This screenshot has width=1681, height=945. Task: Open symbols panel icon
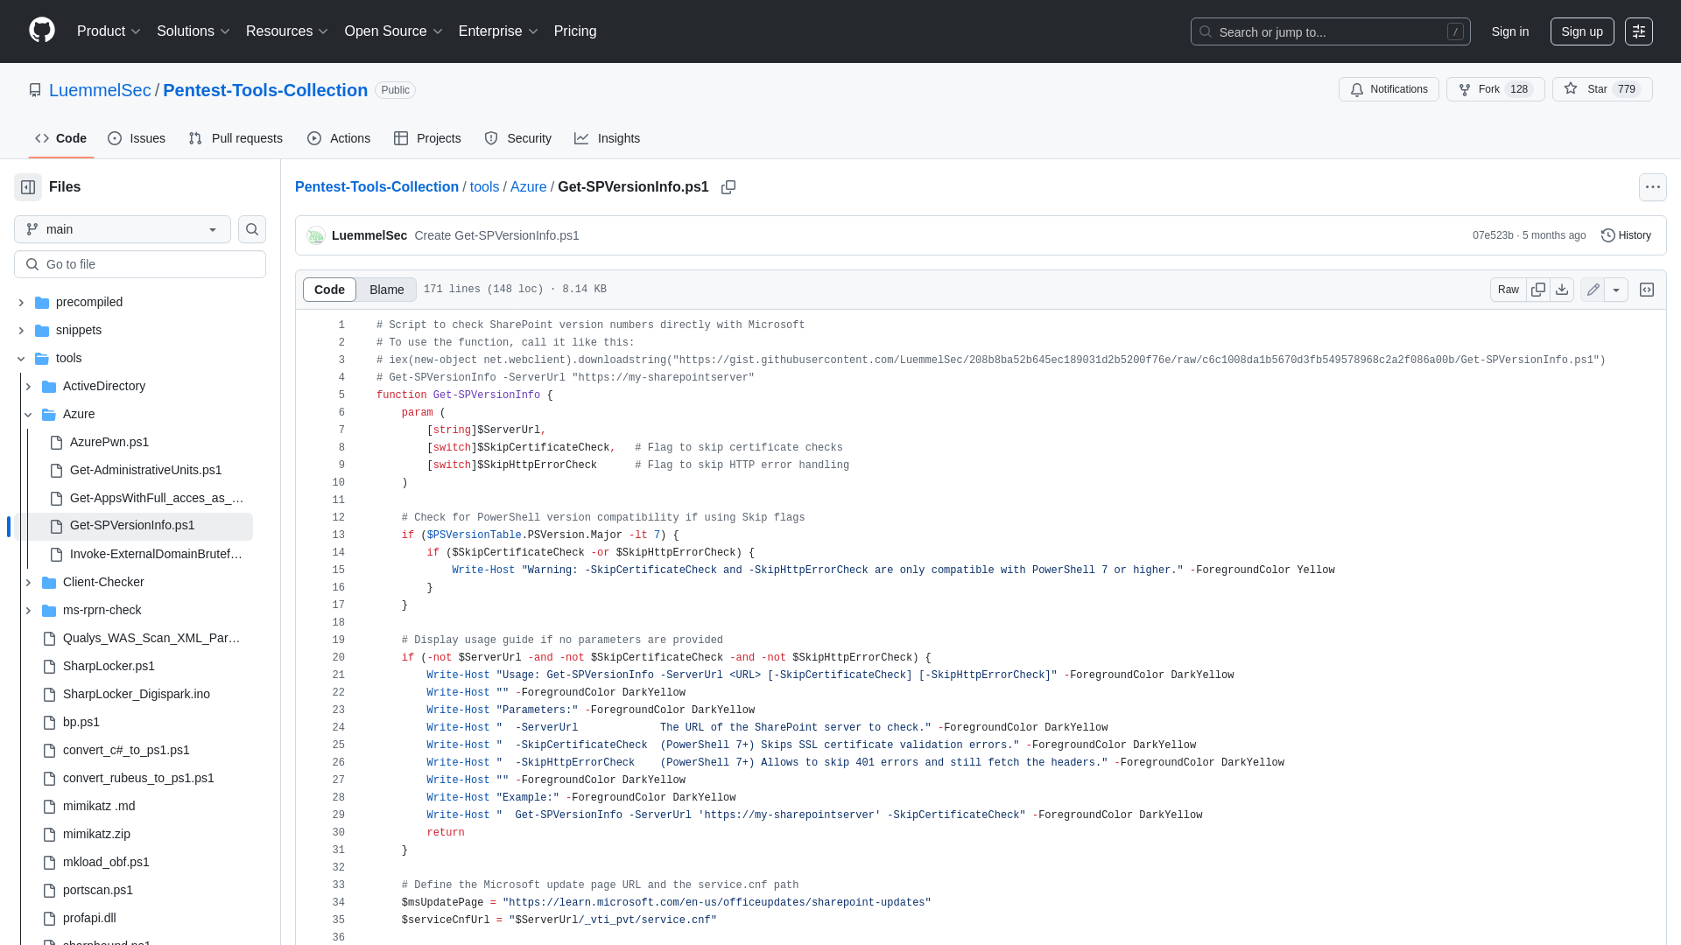pyautogui.click(x=1647, y=290)
